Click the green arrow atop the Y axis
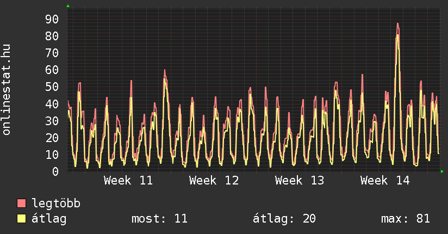 click(68, 6)
